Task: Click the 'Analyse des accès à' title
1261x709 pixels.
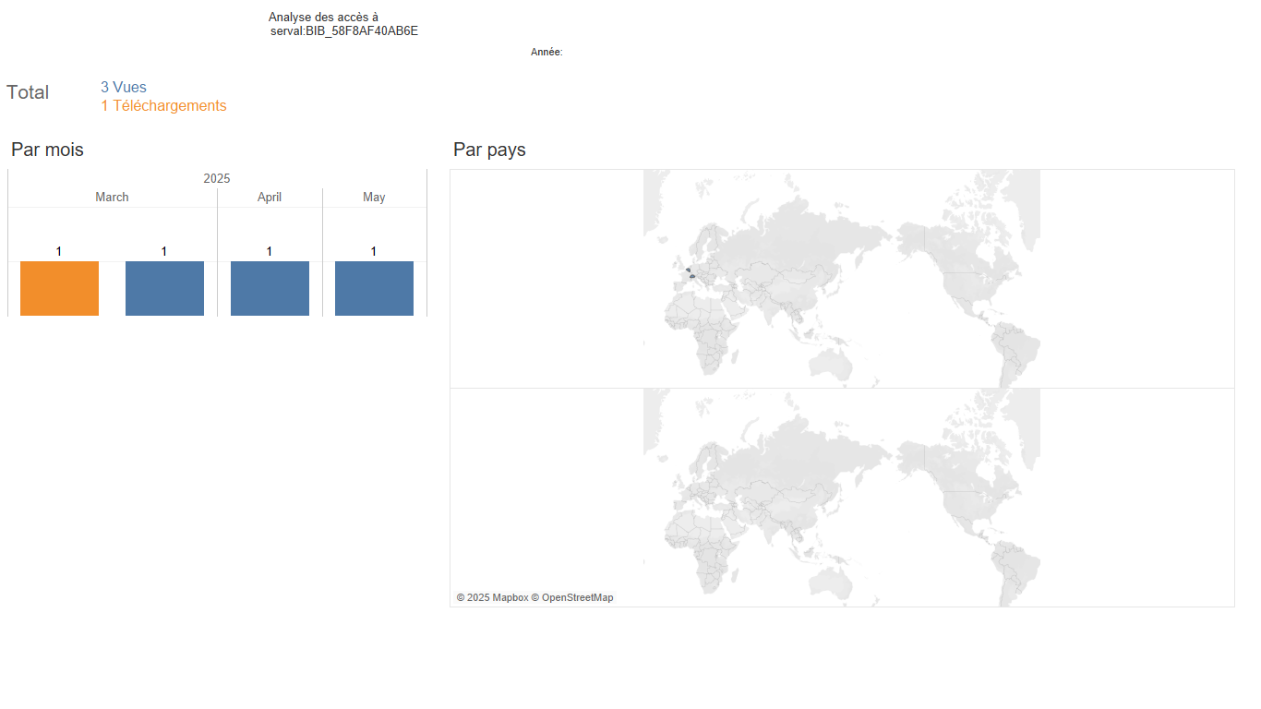Action: 323,18
